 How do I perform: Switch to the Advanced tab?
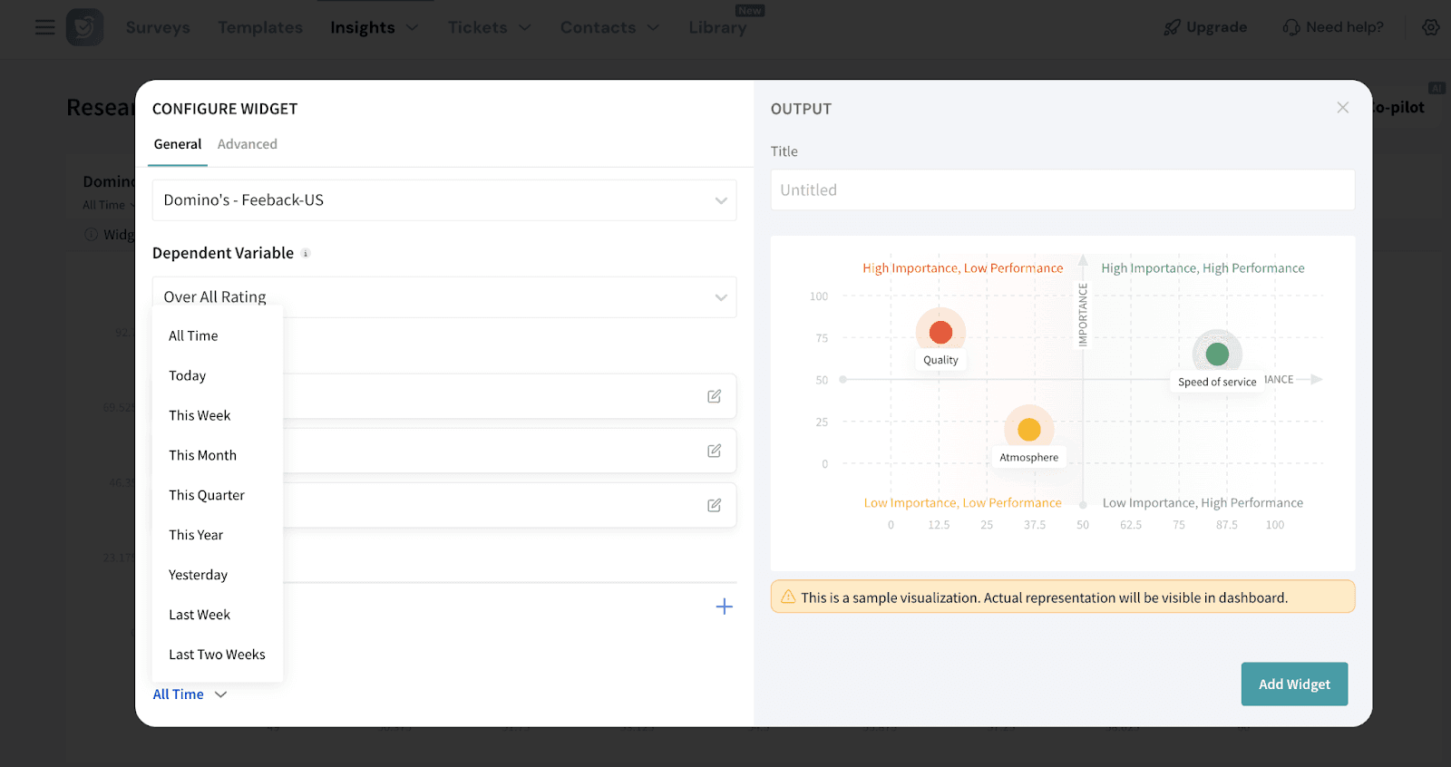(x=247, y=144)
